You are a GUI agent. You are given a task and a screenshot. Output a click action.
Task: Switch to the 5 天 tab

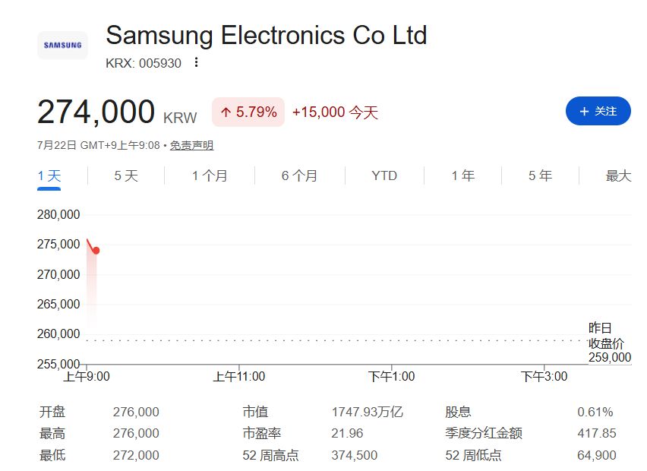click(126, 175)
